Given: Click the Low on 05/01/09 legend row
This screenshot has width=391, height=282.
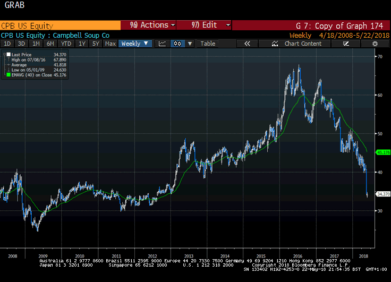Looking at the screenshot, I should [x=35, y=70].
